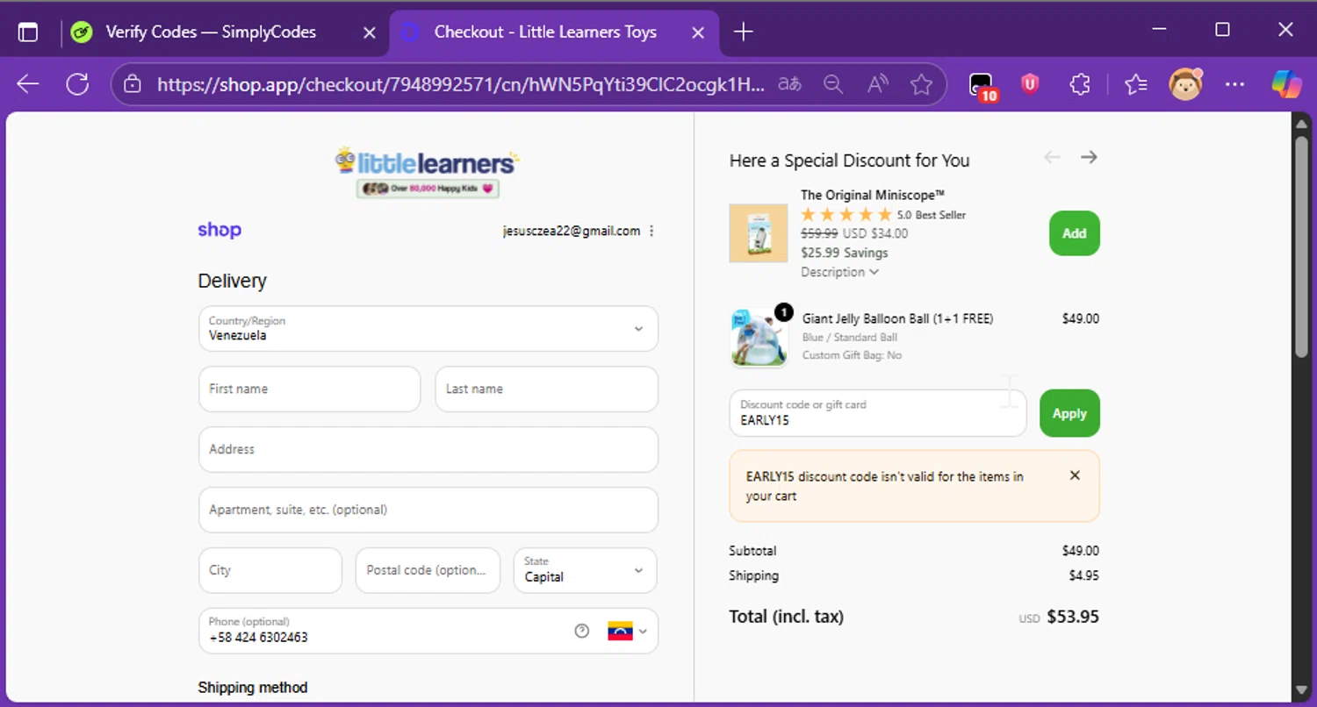Image resolution: width=1317 pixels, height=707 pixels.
Task: Show next special discount offer
Action: click(x=1089, y=157)
